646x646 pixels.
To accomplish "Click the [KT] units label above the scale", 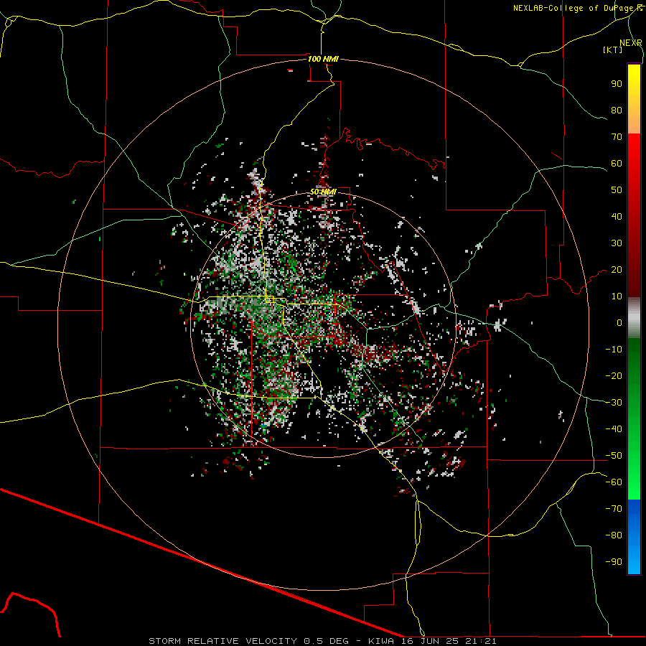I will click(x=613, y=50).
